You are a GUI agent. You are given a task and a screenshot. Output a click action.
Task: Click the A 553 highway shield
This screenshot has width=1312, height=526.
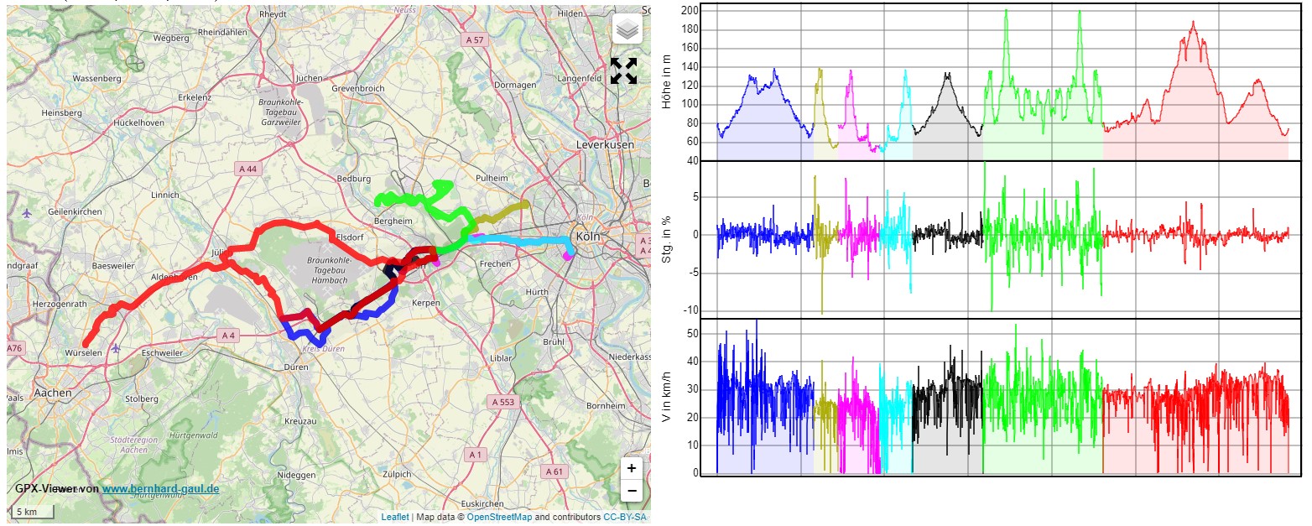pos(502,402)
